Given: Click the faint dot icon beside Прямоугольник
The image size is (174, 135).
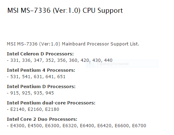Looking at the screenshot, I should click(90, 64).
